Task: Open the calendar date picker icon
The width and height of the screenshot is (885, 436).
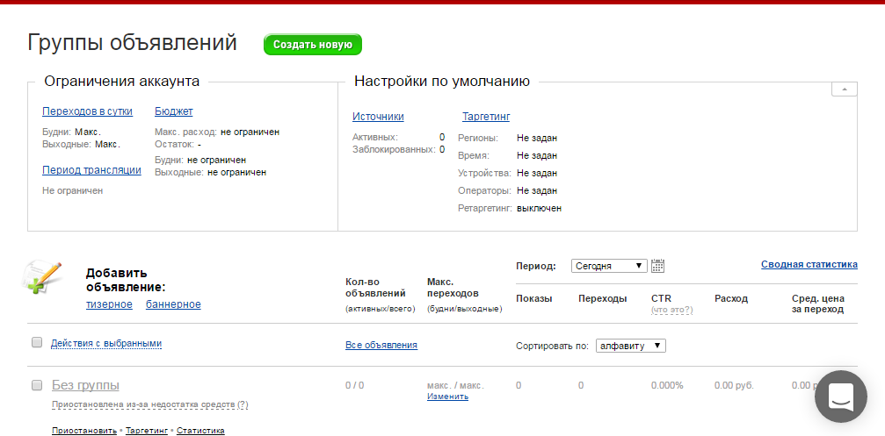Action: tap(657, 266)
